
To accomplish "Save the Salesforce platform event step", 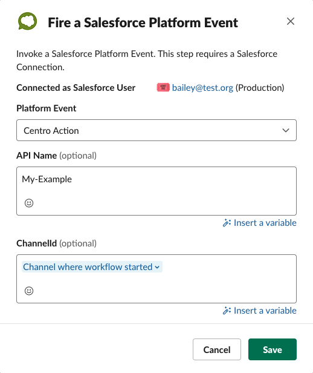I will (x=273, y=349).
